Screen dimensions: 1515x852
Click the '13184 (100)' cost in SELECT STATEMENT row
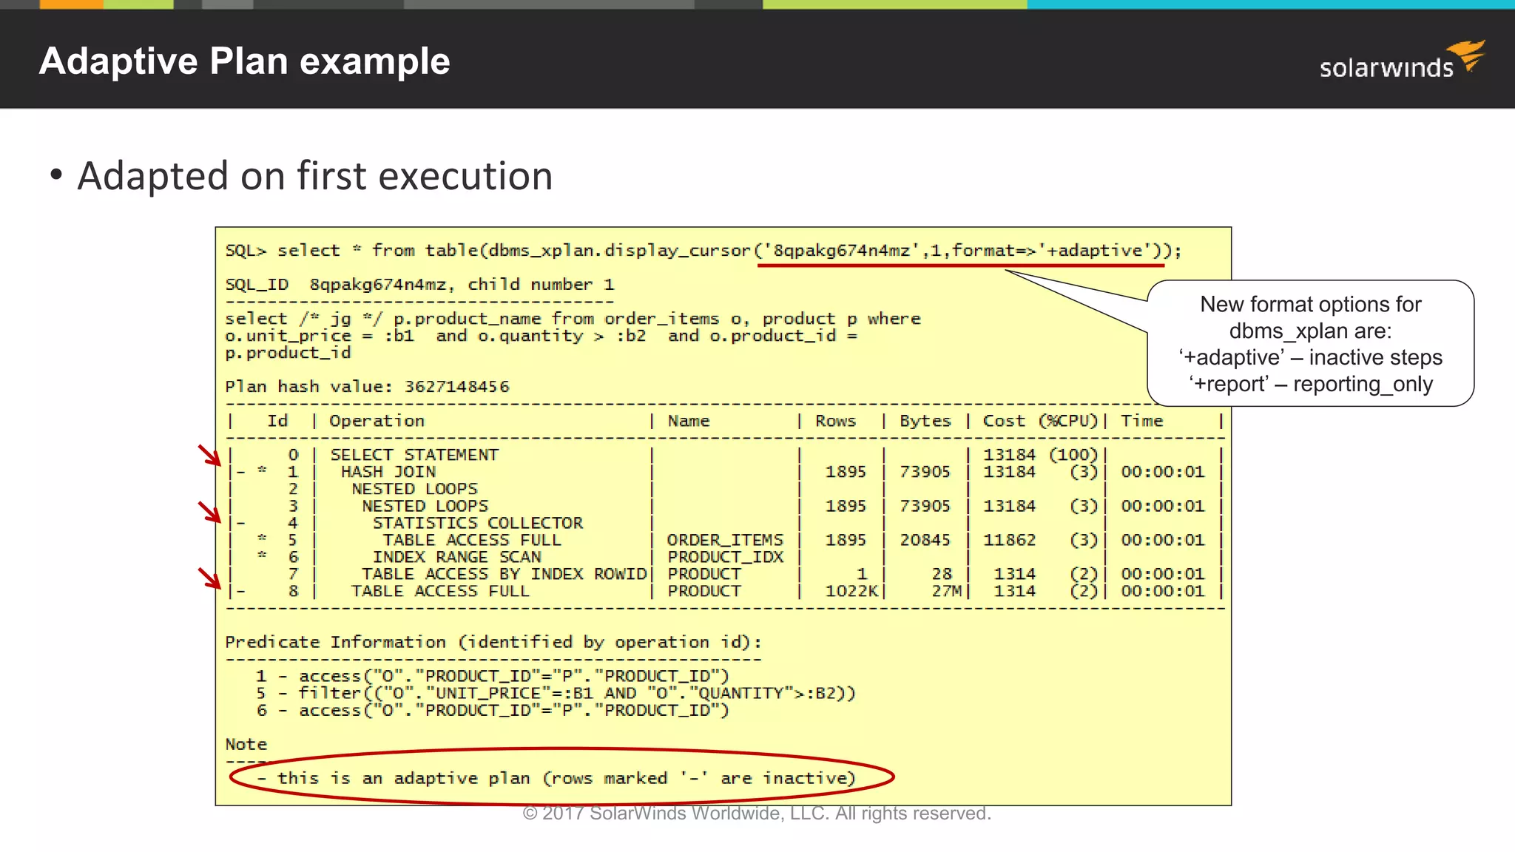(1040, 455)
